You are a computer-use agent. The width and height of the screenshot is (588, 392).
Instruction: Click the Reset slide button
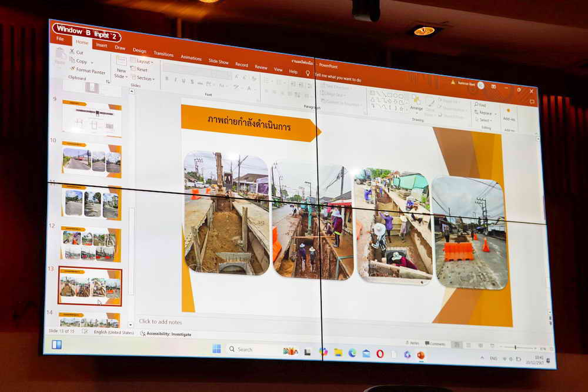[x=141, y=69]
